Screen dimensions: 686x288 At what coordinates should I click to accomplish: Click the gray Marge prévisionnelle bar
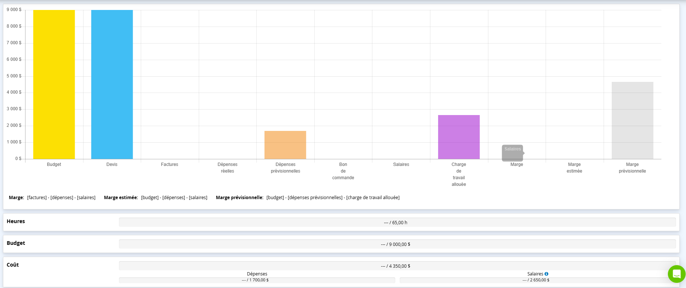tap(632, 121)
